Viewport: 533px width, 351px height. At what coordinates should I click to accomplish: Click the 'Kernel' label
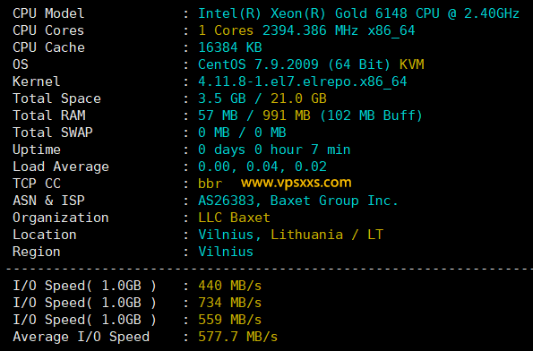click(37, 81)
